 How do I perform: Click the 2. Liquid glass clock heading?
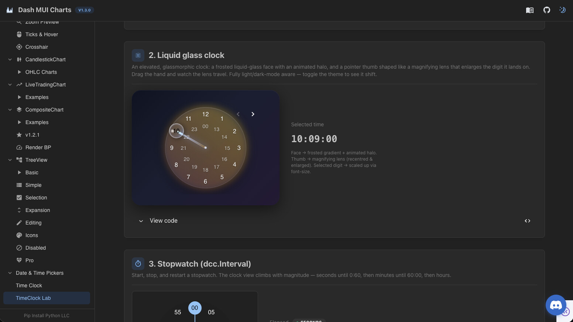point(186,55)
